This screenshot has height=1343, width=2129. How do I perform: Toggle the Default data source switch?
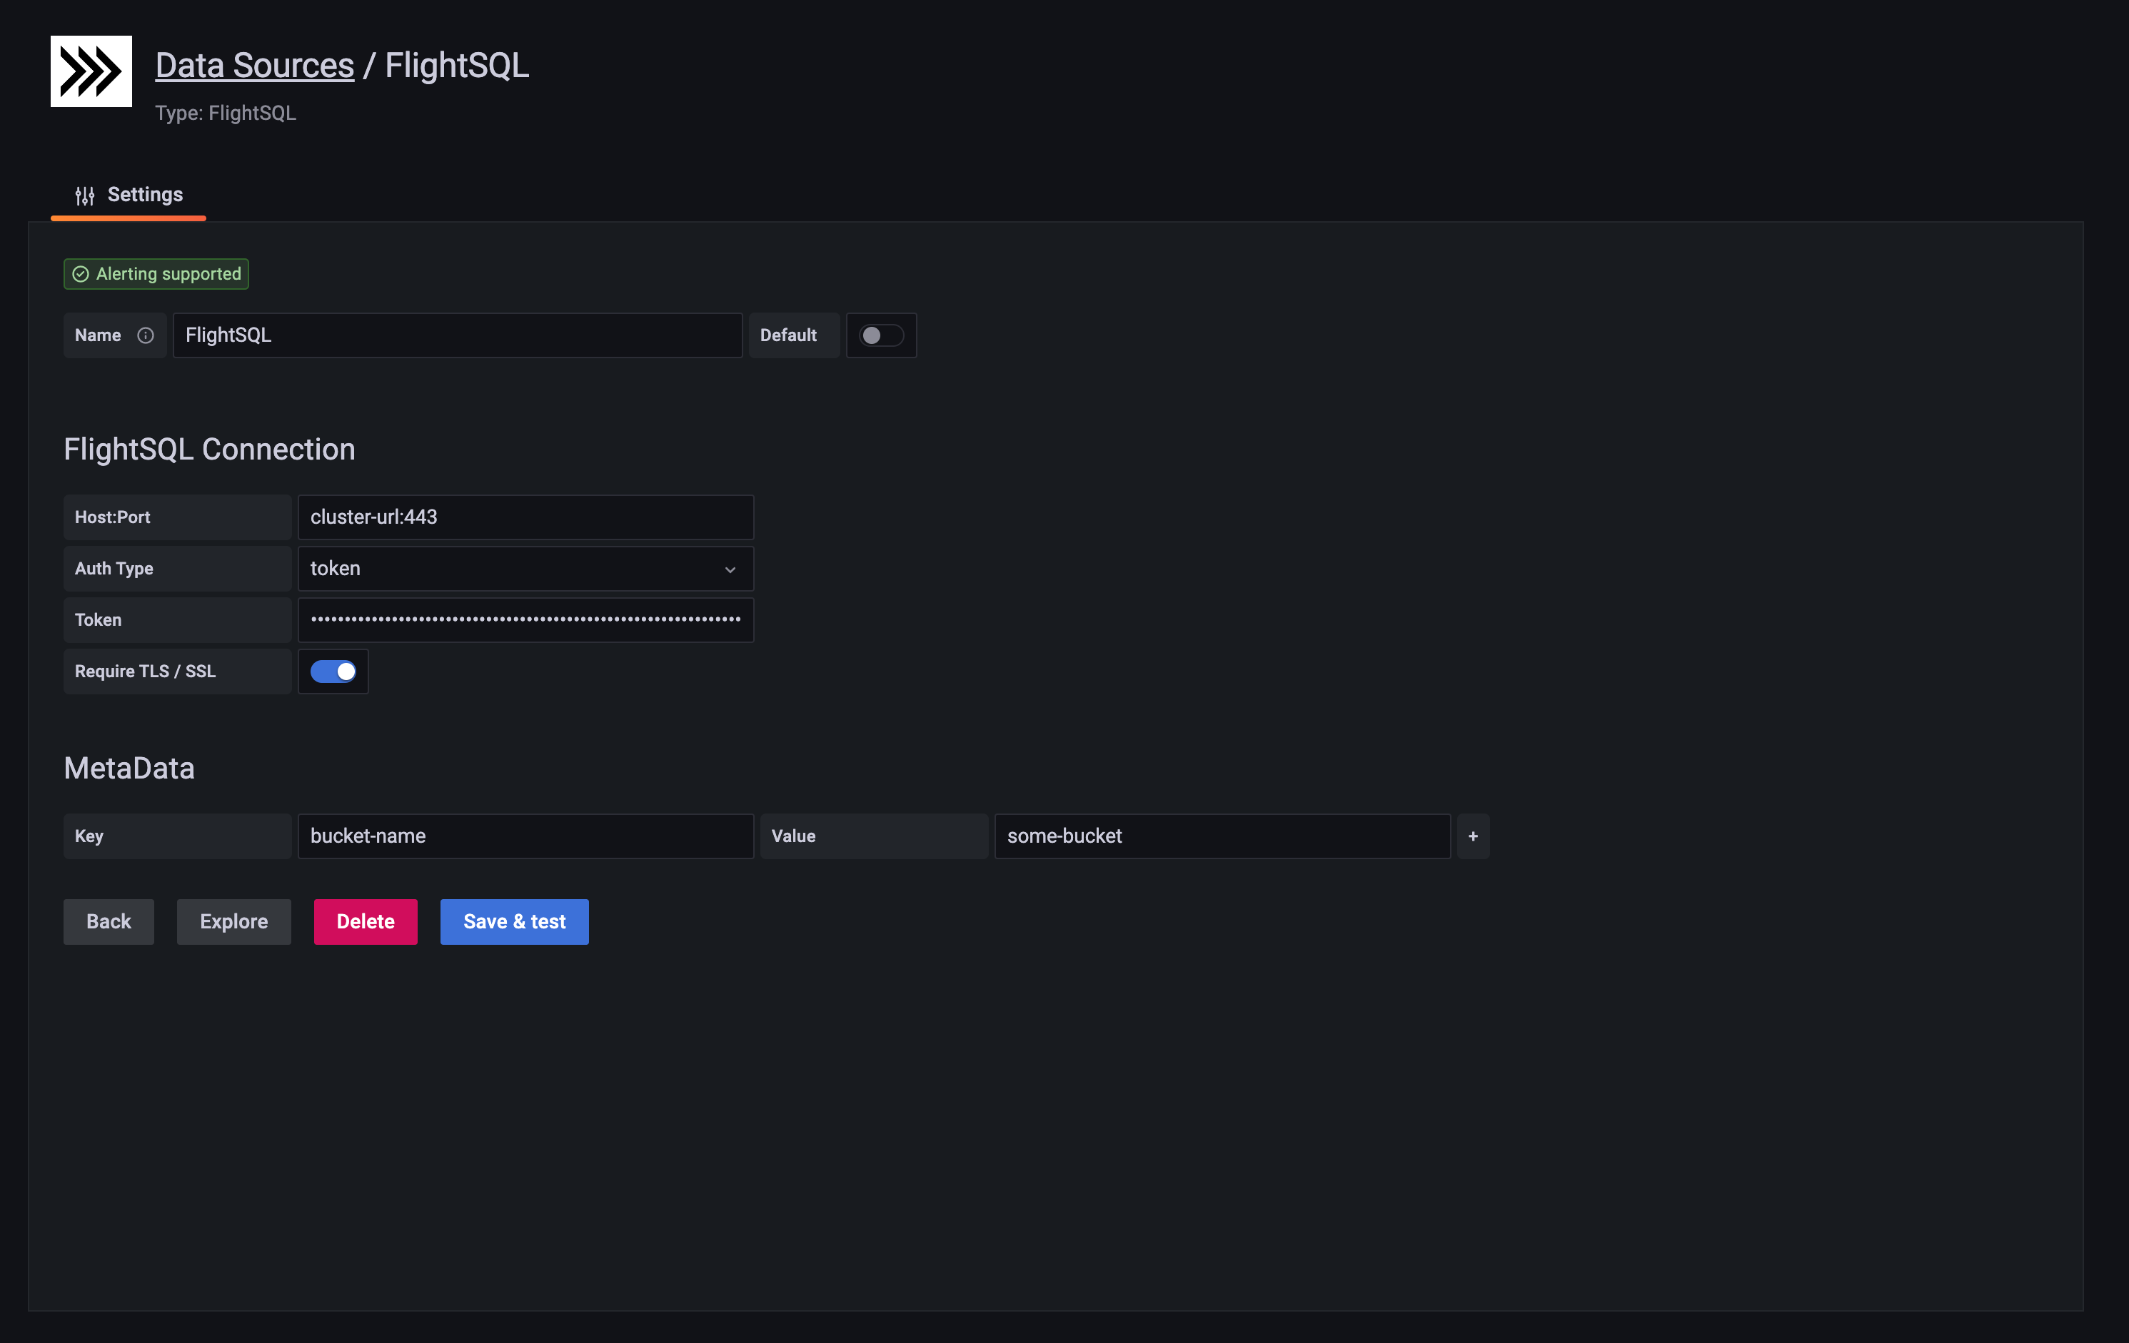click(x=882, y=335)
